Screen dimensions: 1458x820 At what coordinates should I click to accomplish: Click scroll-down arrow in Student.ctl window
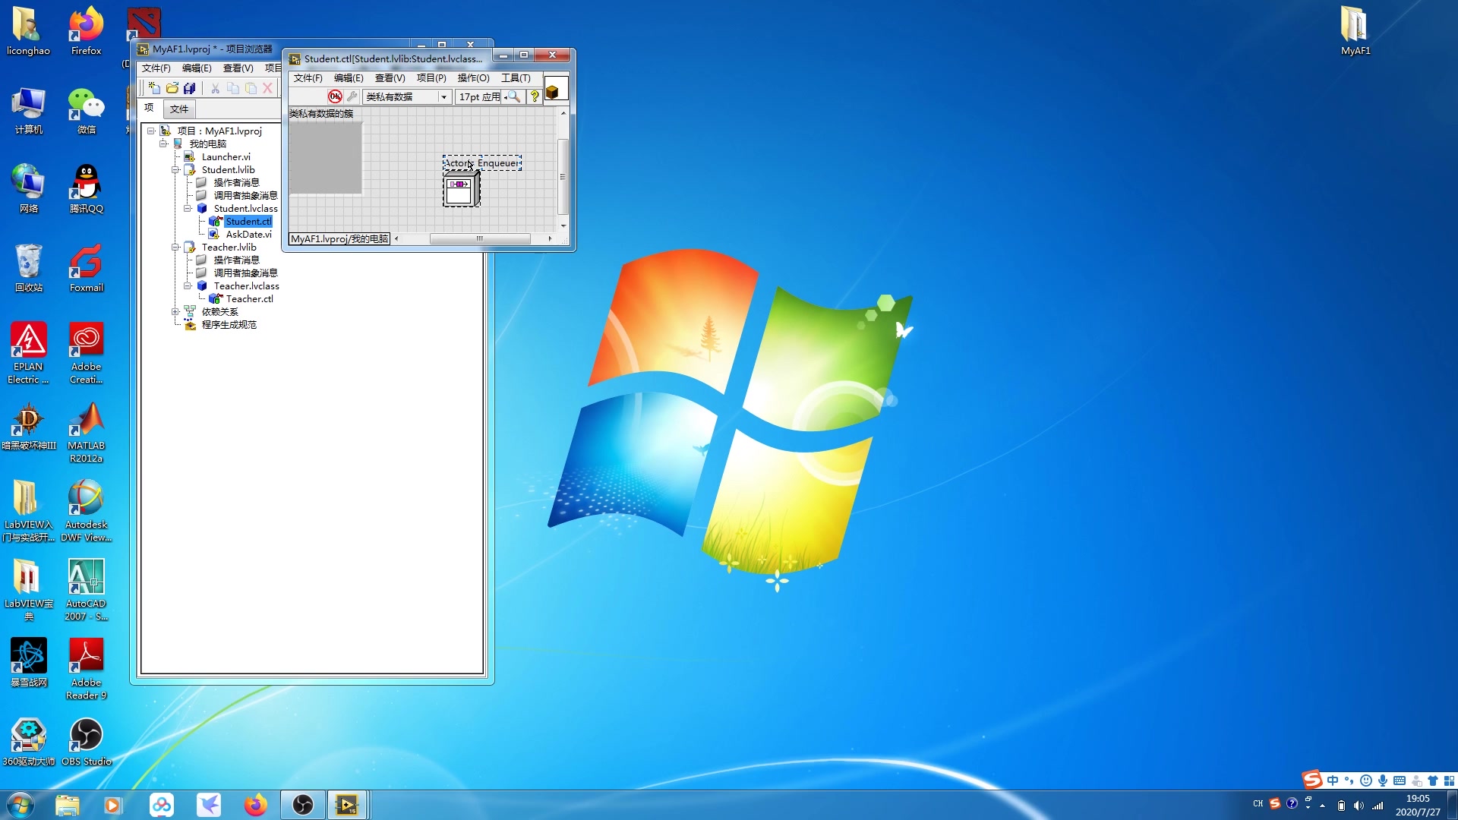[x=563, y=226]
